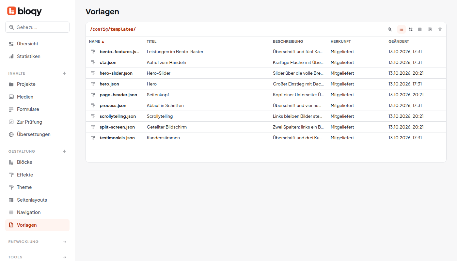
Task: Open Übersicht in the sidebar
Action: coord(37,44)
